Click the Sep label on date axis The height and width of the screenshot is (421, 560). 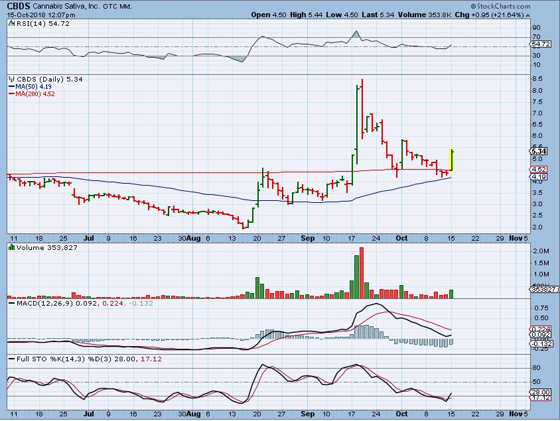pyautogui.click(x=308, y=237)
